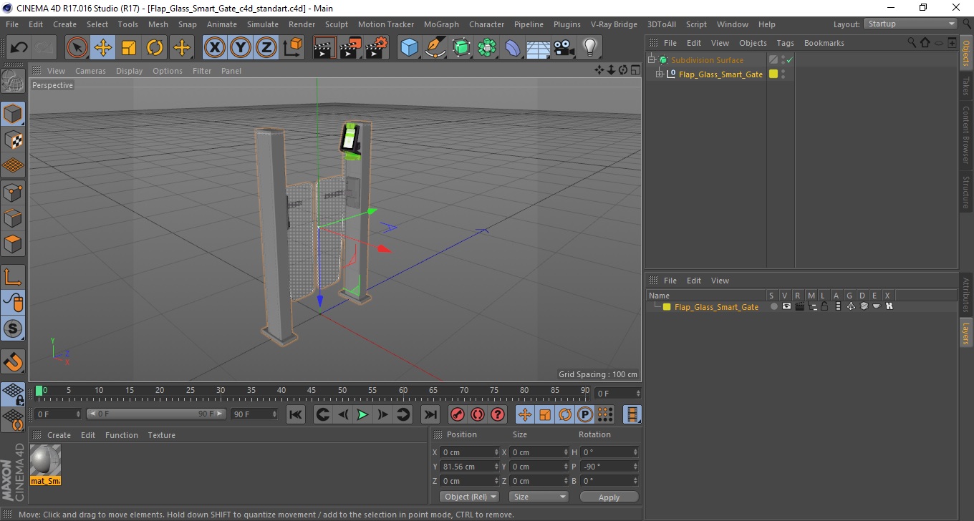The height and width of the screenshot is (521, 974).
Task: Switch to Edges mode
Action: pos(13,218)
